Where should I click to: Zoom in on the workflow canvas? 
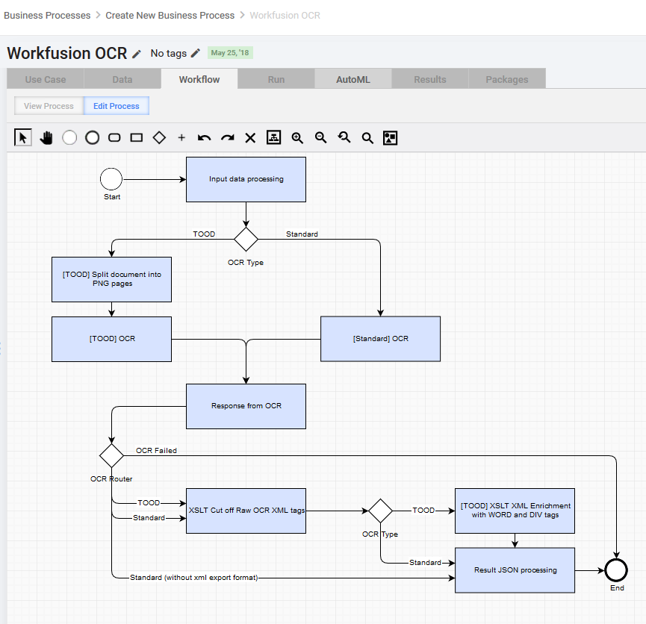tap(297, 137)
